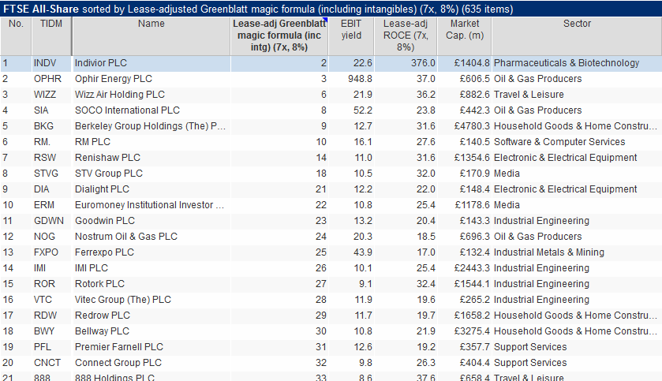
Task: Select Software & Computer Services sector cell
Action: click(577, 142)
